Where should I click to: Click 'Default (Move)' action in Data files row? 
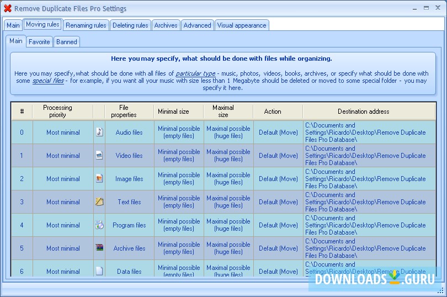coord(278,269)
